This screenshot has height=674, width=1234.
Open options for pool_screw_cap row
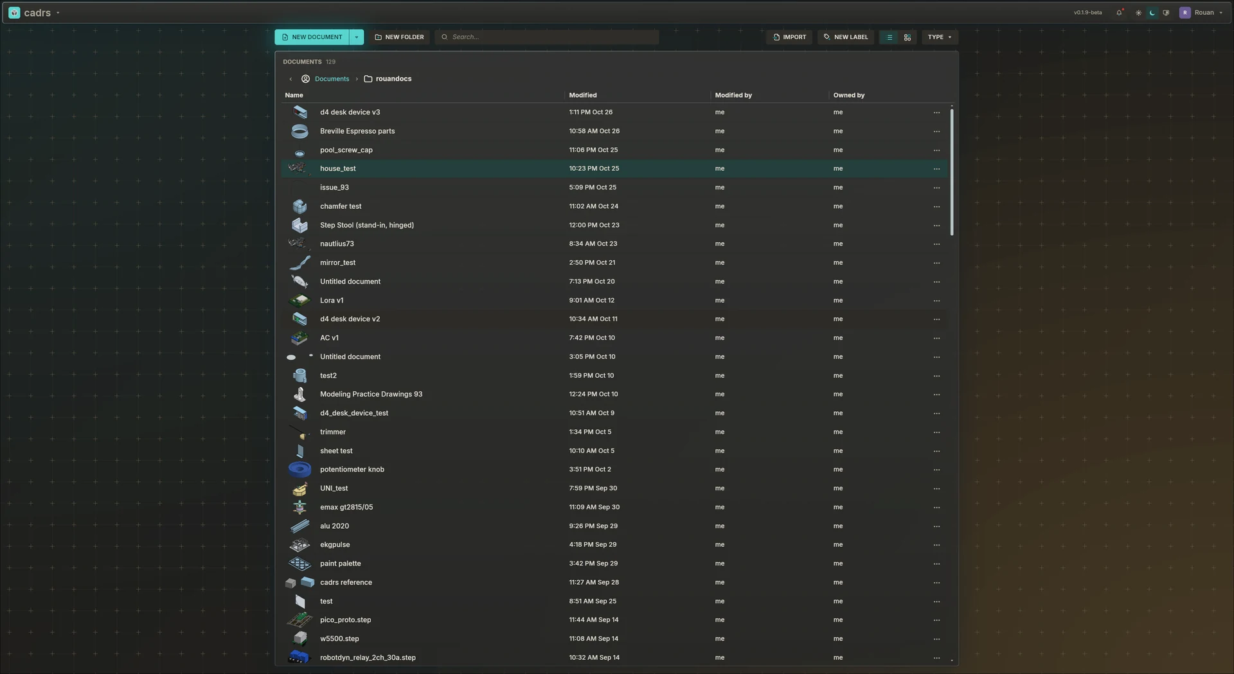(x=936, y=150)
